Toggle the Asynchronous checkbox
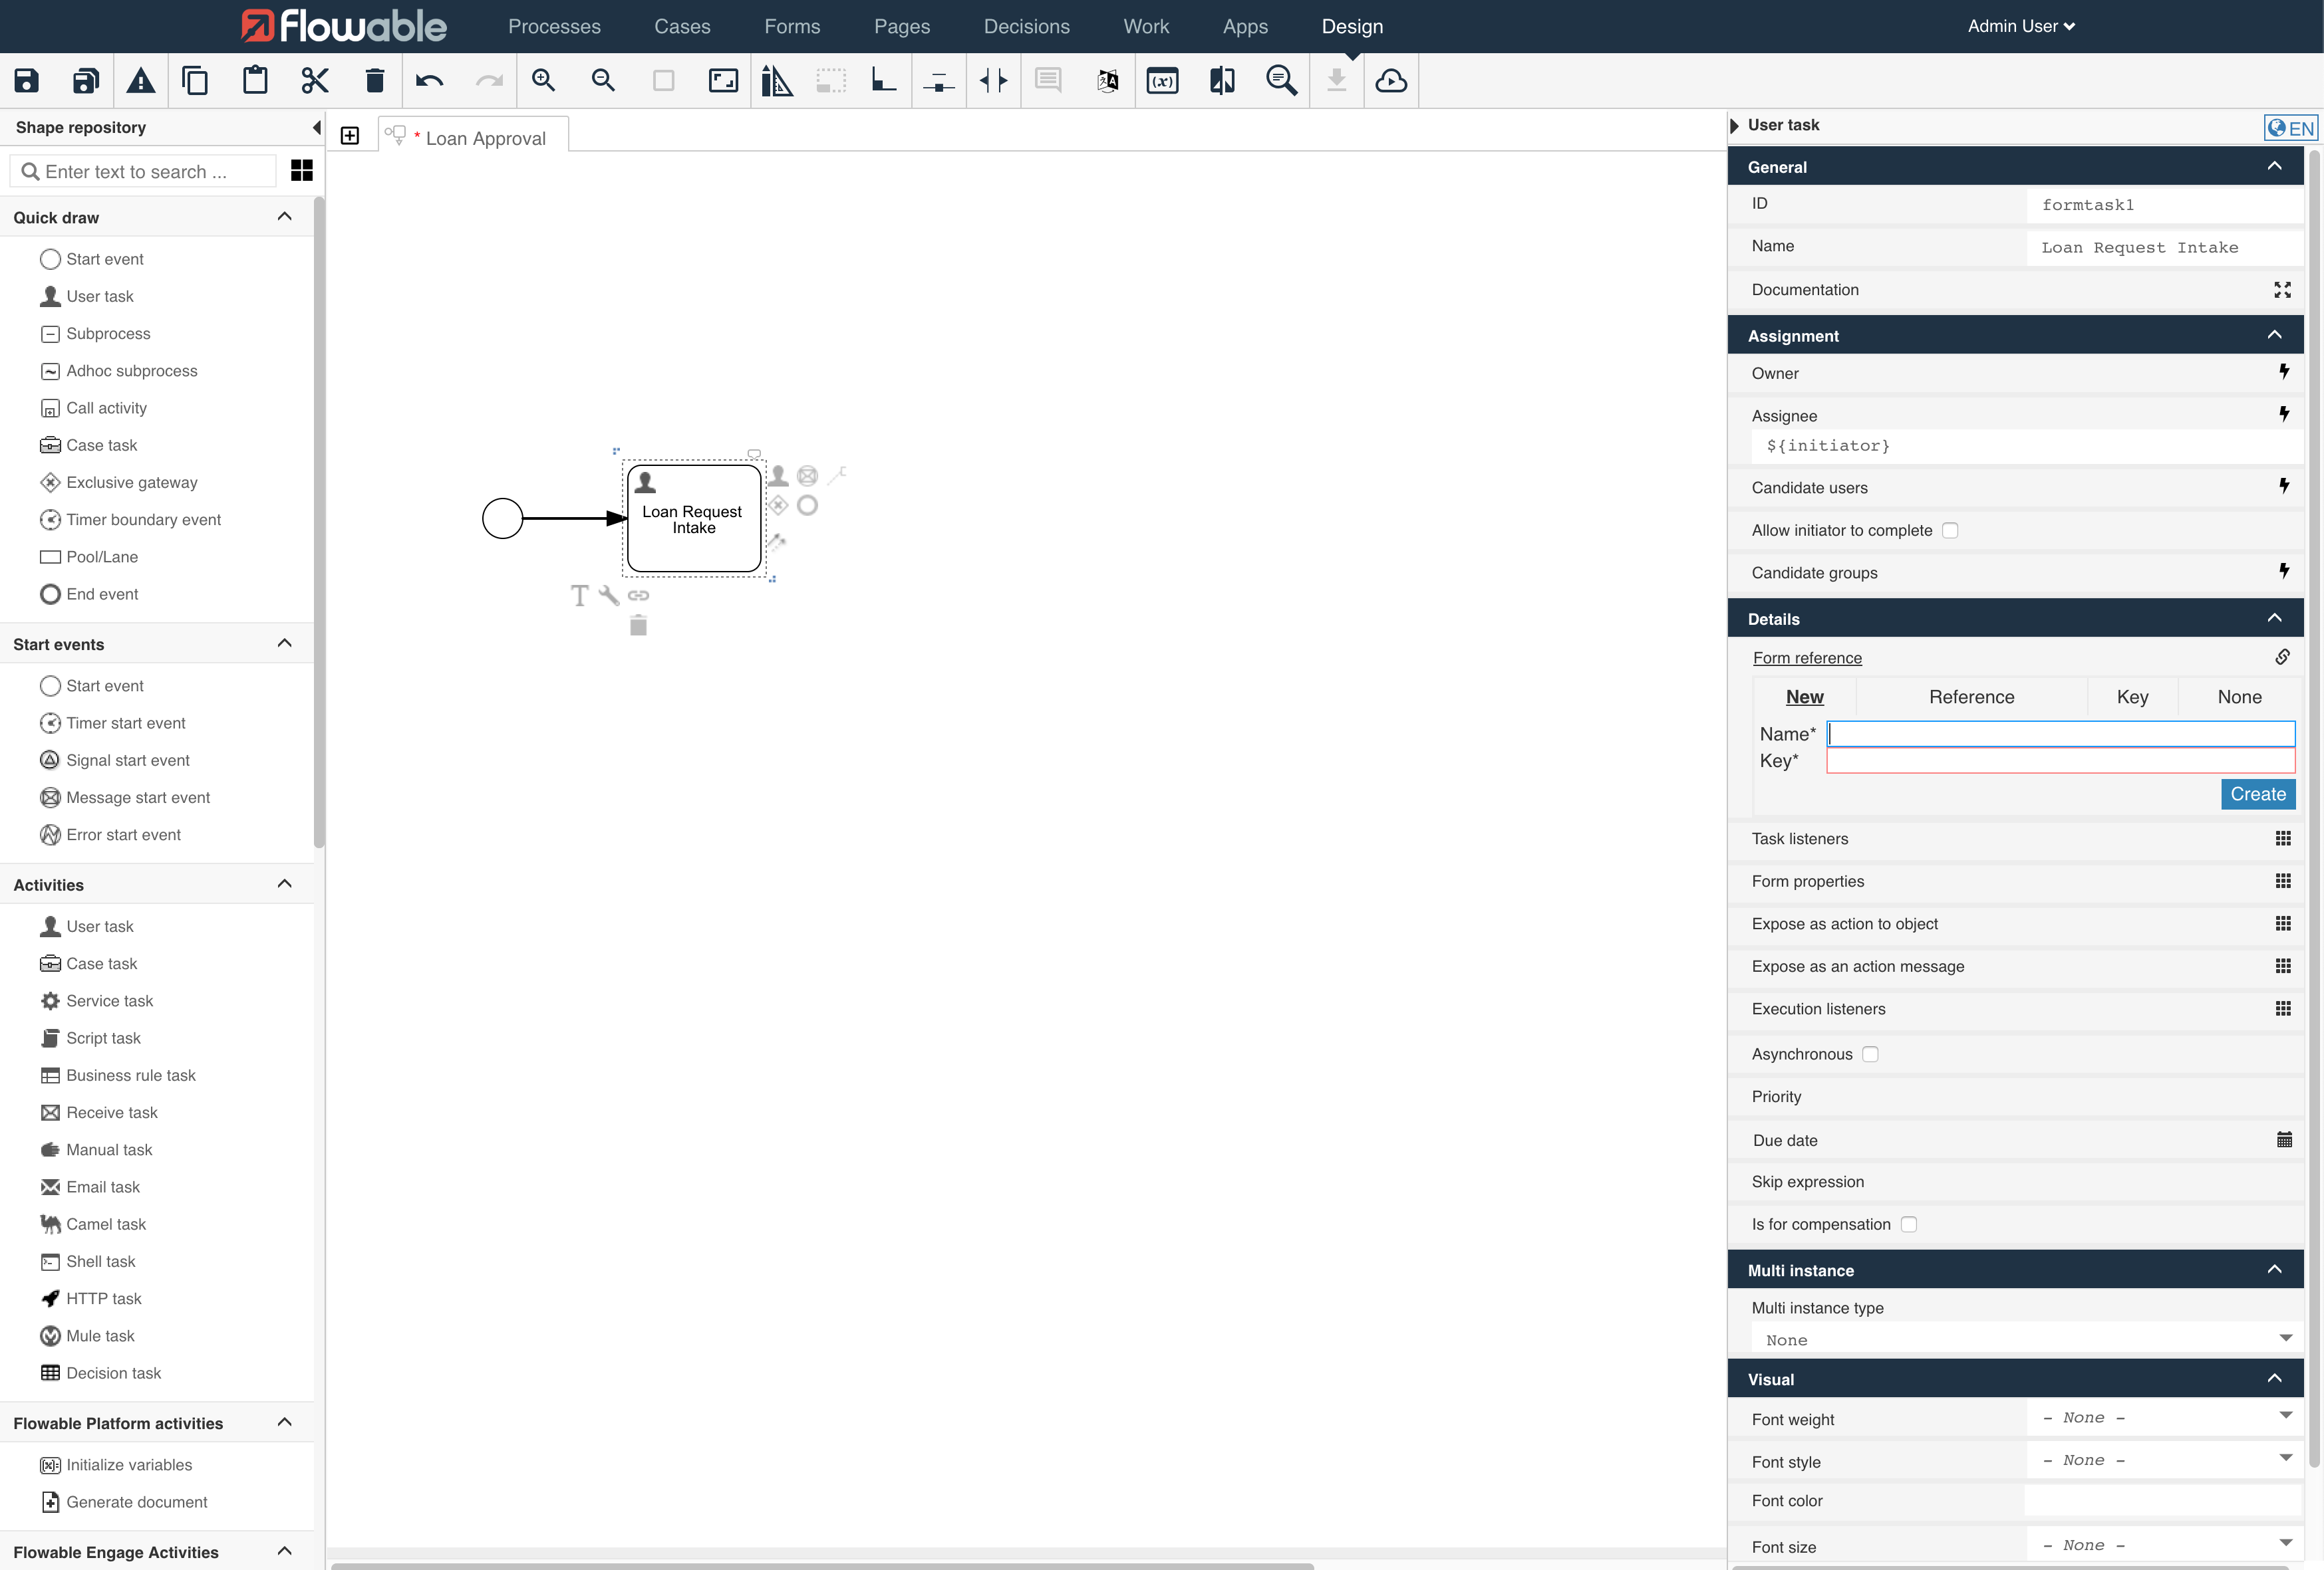The height and width of the screenshot is (1570, 2324). 1871,1054
